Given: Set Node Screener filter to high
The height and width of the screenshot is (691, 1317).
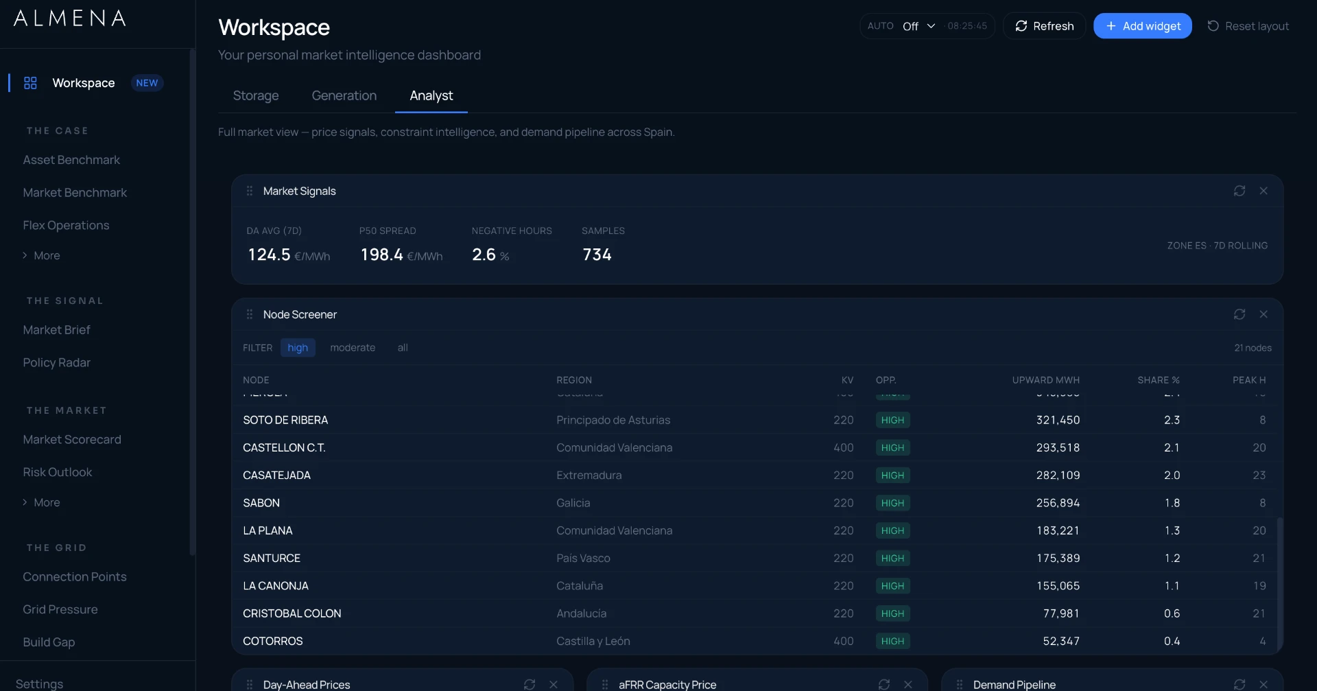Looking at the screenshot, I should [298, 348].
